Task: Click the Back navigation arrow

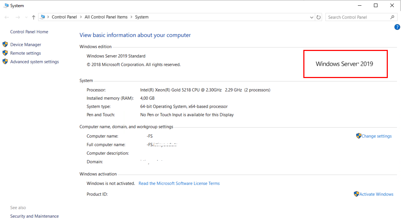Action: tap(7, 17)
